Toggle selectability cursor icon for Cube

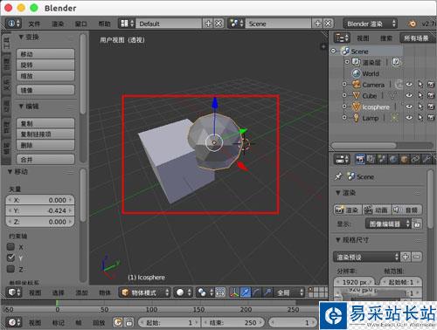420,95
